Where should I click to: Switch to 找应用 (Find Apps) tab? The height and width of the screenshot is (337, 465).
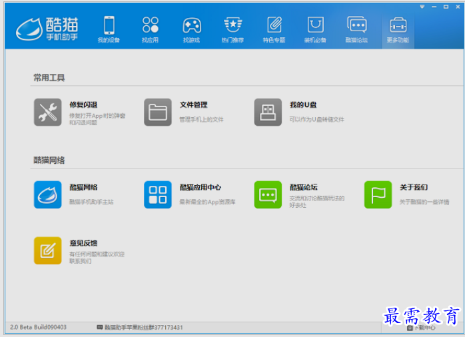click(x=151, y=30)
